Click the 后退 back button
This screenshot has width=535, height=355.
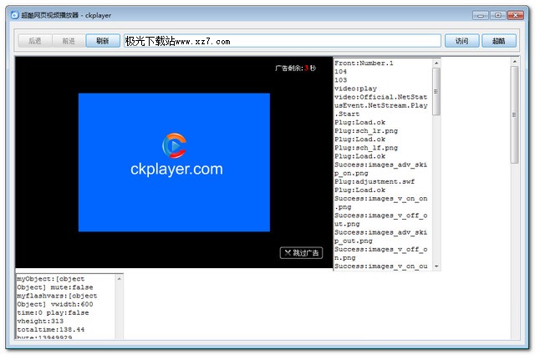coord(35,41)
